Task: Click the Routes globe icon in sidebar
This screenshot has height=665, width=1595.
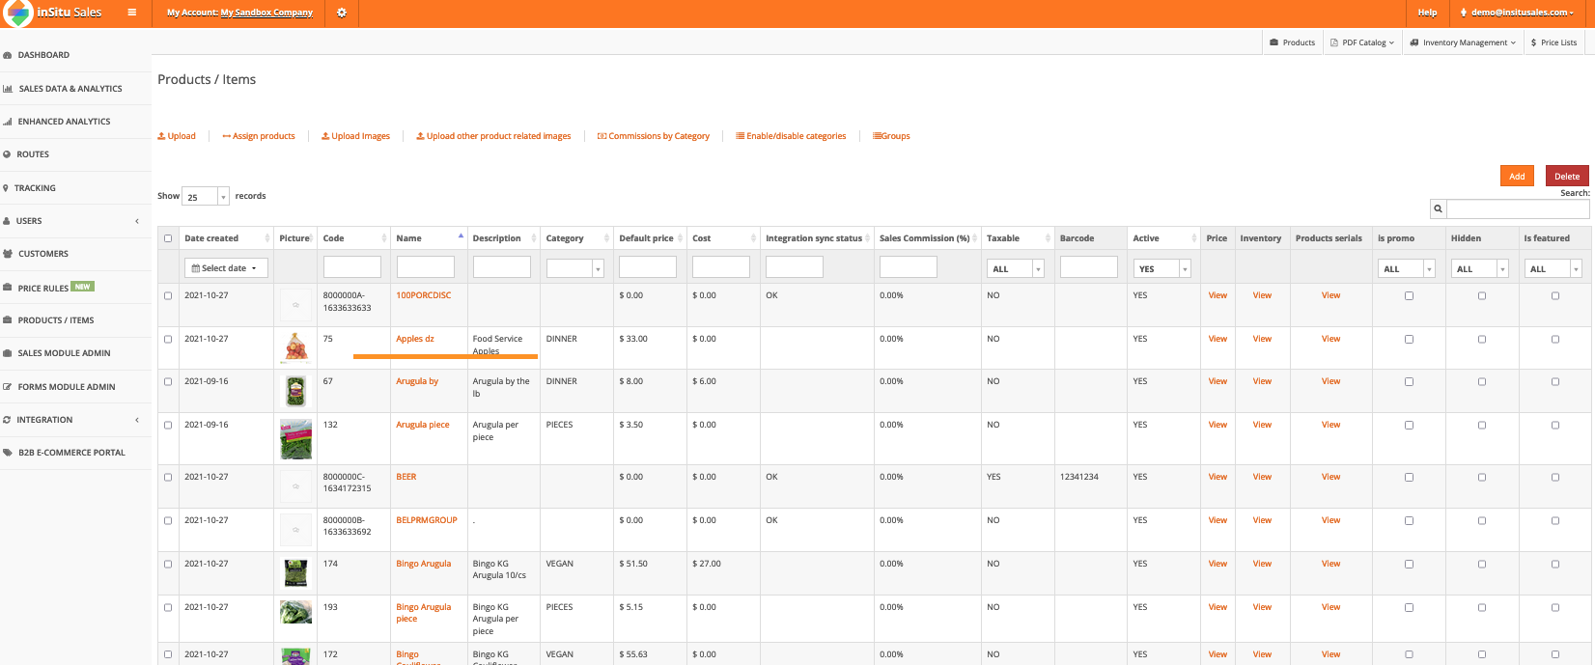Action: click(7, 154)
